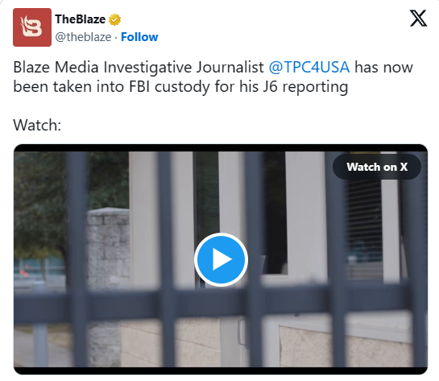Click 'Blaze Media Investigative Journalist' text
The image size is (439, 381).
click(x=139, y=67)
